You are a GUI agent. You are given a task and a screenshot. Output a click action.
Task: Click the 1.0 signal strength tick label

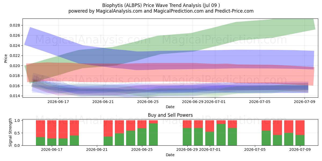(17, 120)
